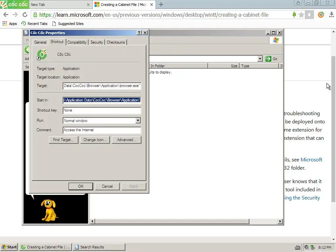Click the orange Cốc Cốc circular icon
This screenshot has width=336, height=252.
coord(321,14)
